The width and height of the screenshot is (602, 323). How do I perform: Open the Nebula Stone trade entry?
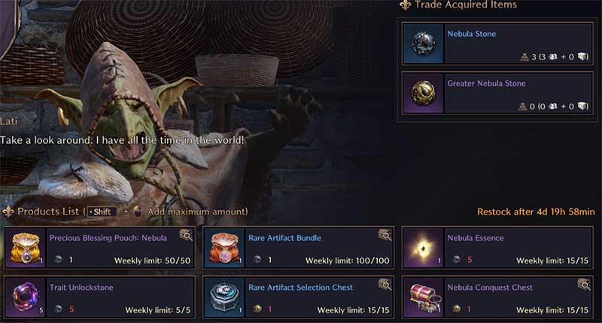(x=497, y=44)
